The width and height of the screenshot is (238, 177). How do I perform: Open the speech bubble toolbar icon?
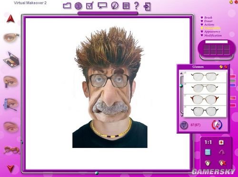point(102,6)
